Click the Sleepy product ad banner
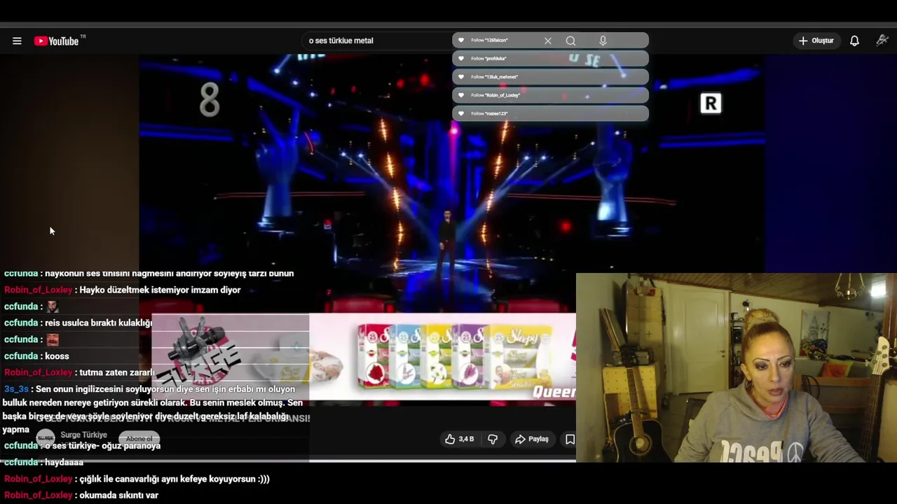897x504 pixels. coord(441,357)
